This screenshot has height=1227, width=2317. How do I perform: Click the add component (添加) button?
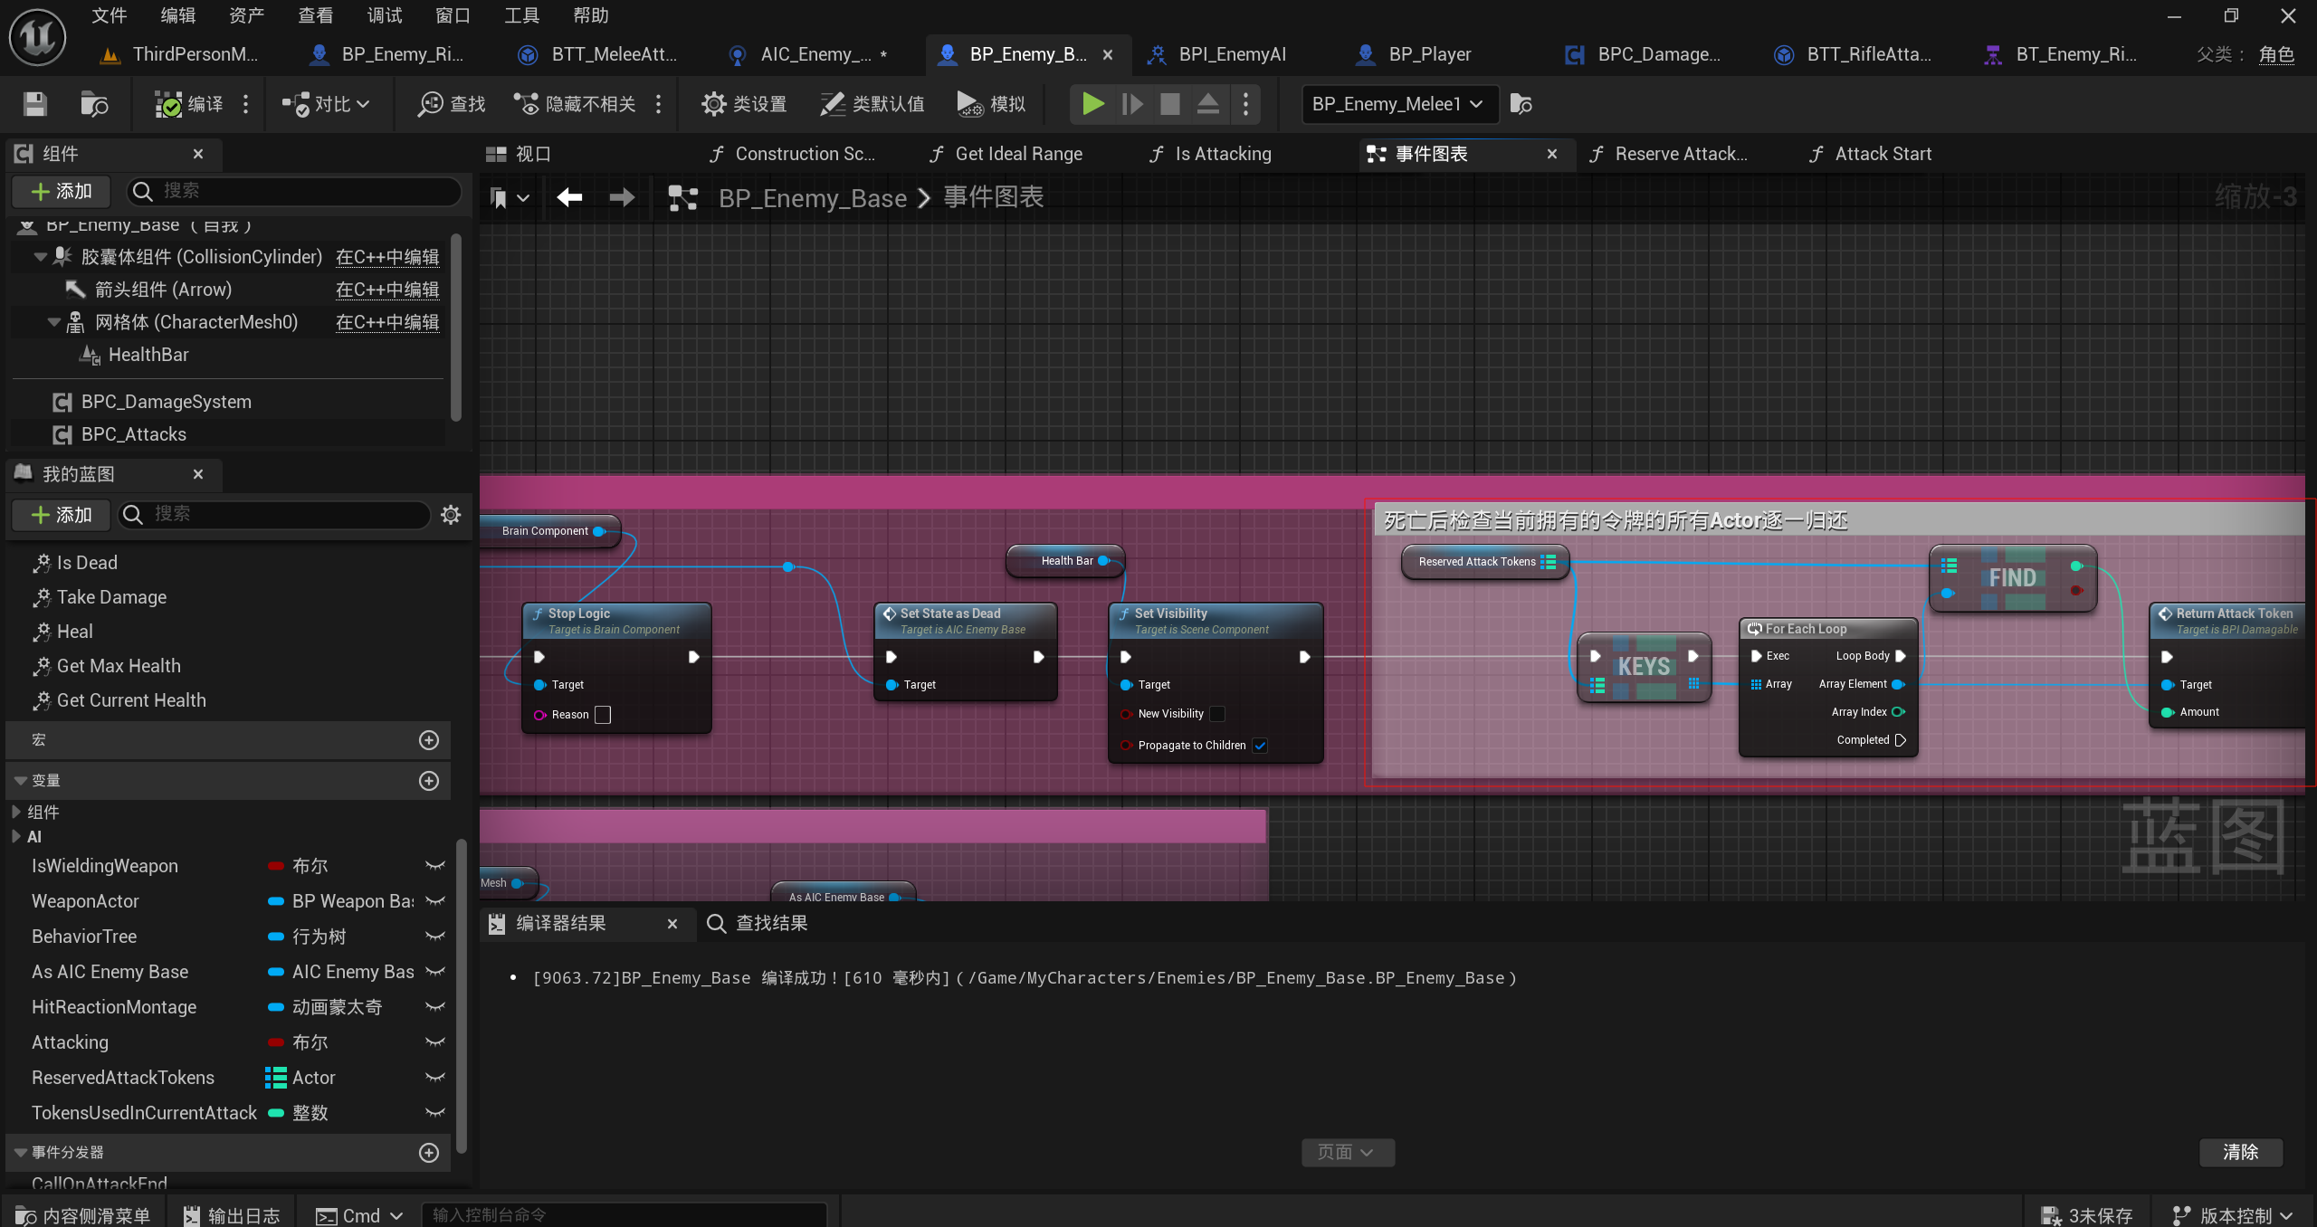62,191
